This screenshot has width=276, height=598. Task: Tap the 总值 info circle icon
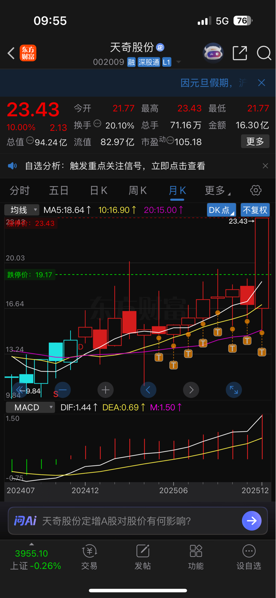30,140
